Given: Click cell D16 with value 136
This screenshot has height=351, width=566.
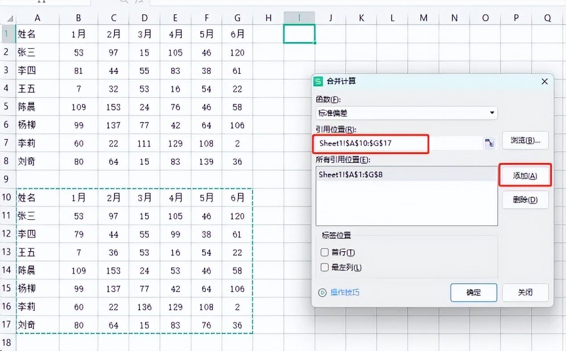Looking at the screenshot, I should (x=144, y=306).
